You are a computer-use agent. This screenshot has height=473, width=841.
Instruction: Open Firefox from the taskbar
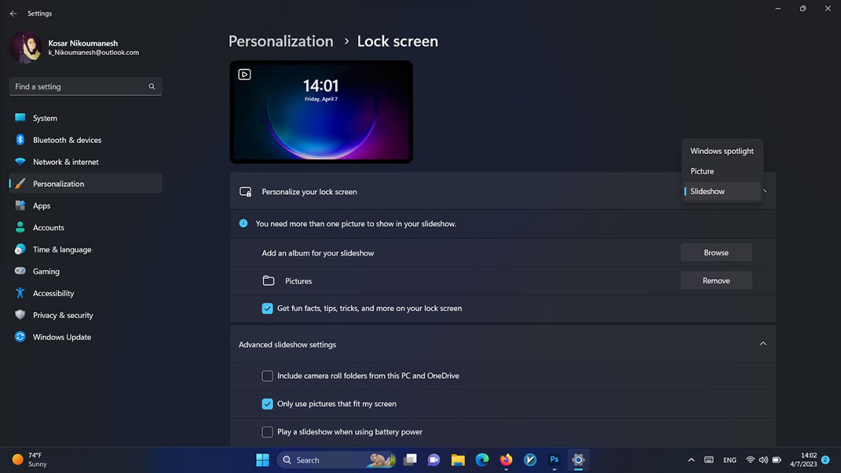tap(506, 459)
